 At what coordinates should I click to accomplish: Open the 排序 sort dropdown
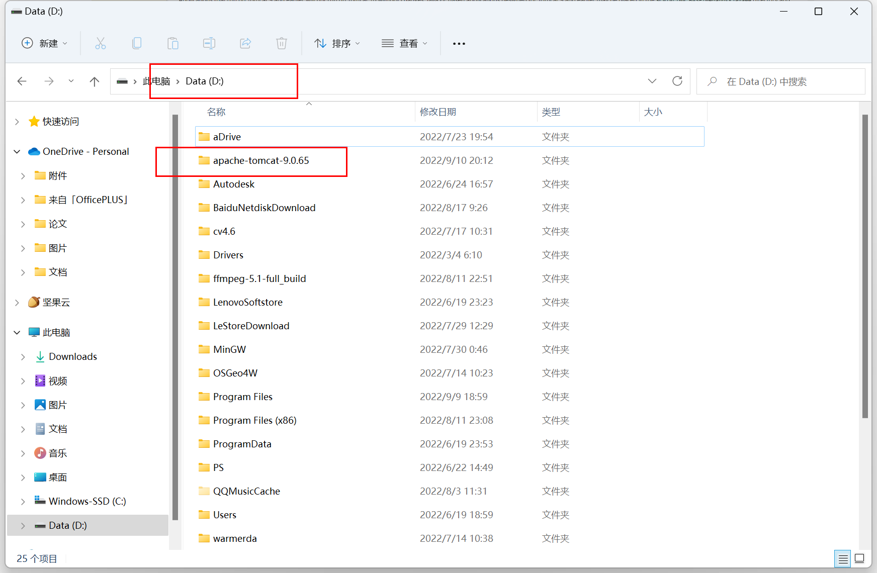coord(337,43)
